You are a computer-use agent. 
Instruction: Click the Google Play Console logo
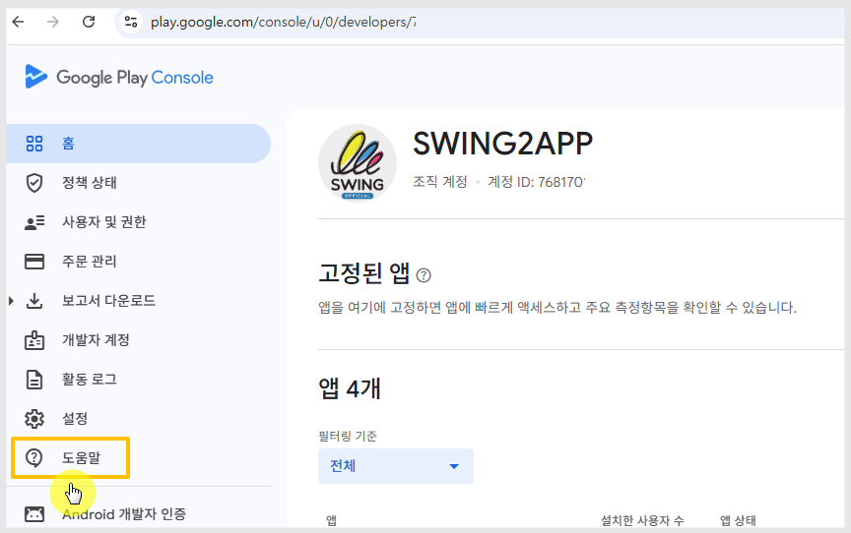(118, 78)
